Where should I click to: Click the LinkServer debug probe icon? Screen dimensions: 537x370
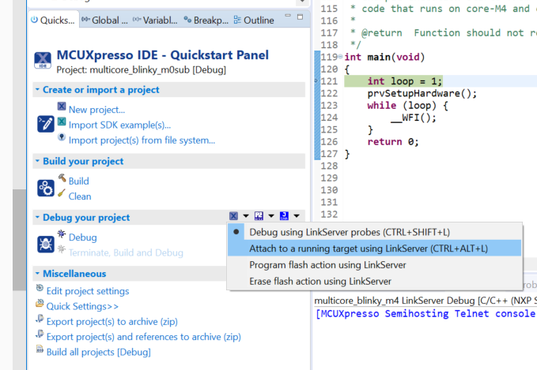233,216
